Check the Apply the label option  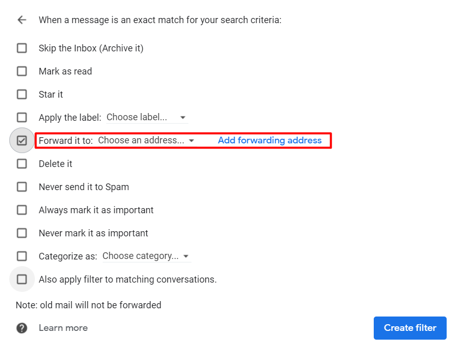pyautogui.click(x=22, y=117)
